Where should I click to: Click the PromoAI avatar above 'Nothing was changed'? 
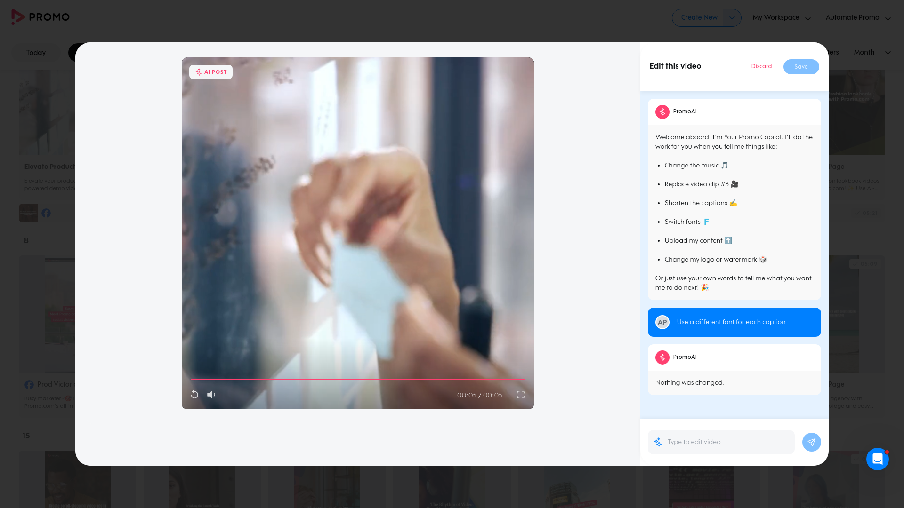point(662,357)
